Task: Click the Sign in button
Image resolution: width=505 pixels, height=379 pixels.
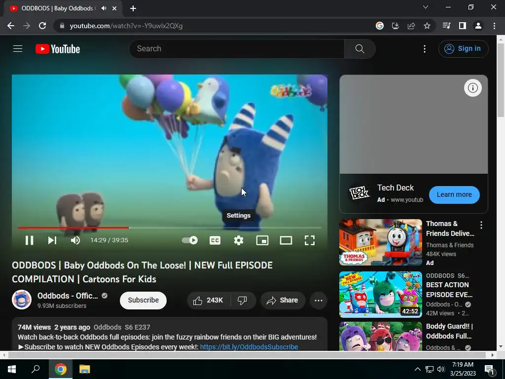Action: (x=463, y=49)
